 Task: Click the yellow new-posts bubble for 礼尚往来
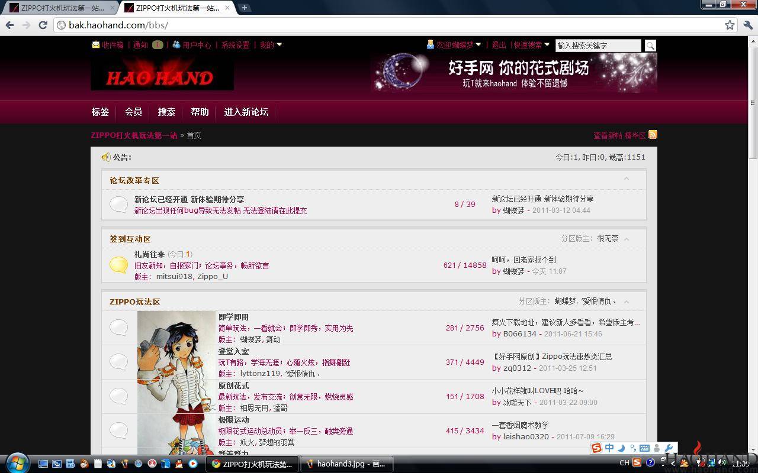coord(119,265)
